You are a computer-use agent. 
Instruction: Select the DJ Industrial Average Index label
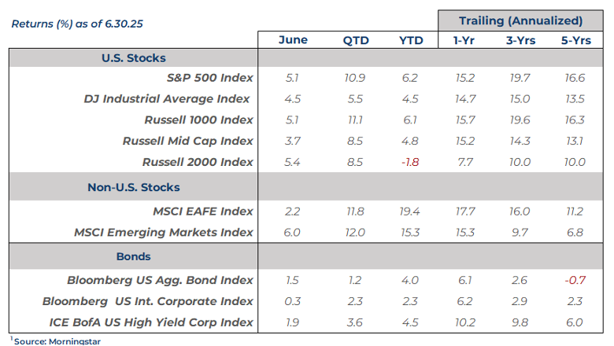click(x=167, y=99)
